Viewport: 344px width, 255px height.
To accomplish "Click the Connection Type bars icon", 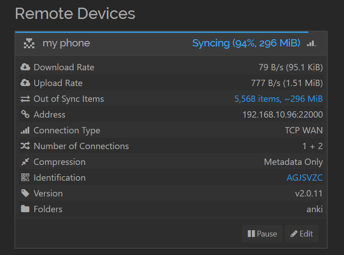I will click(25, 130).
